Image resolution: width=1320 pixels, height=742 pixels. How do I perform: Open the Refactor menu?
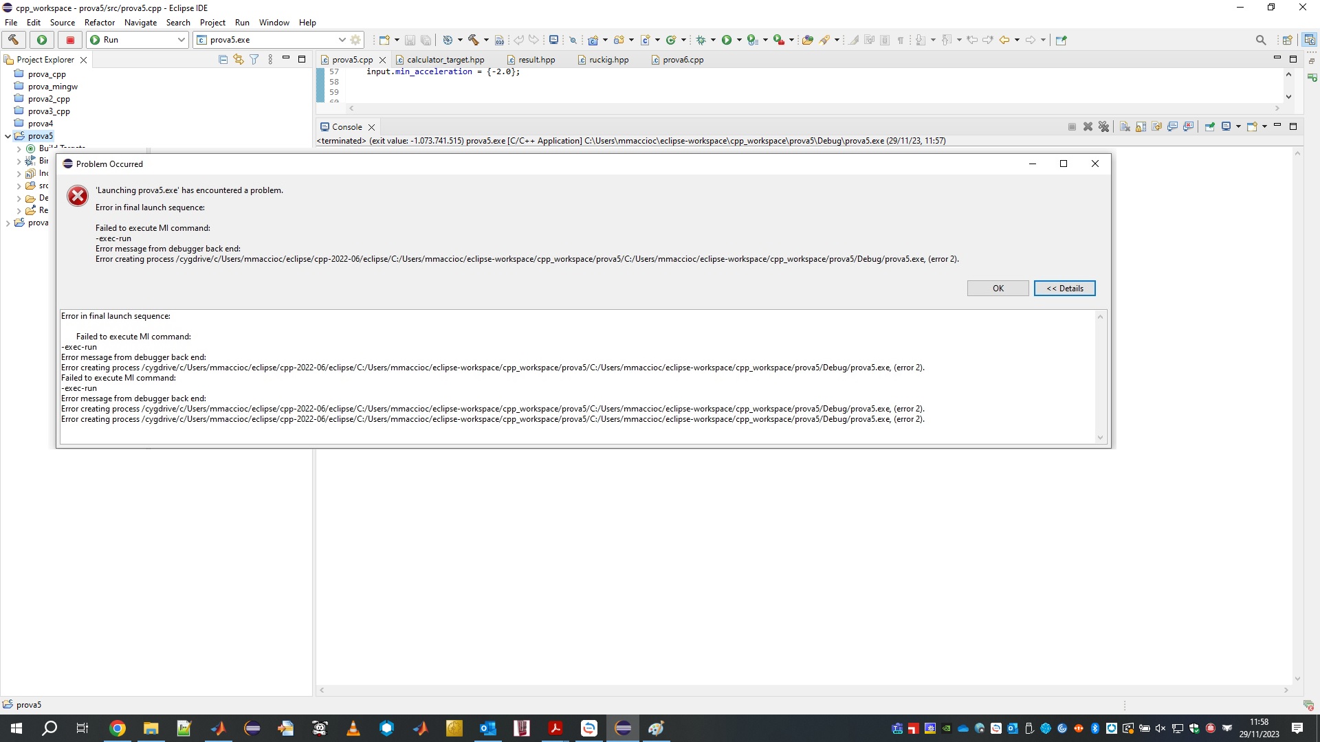pos(100,23)
